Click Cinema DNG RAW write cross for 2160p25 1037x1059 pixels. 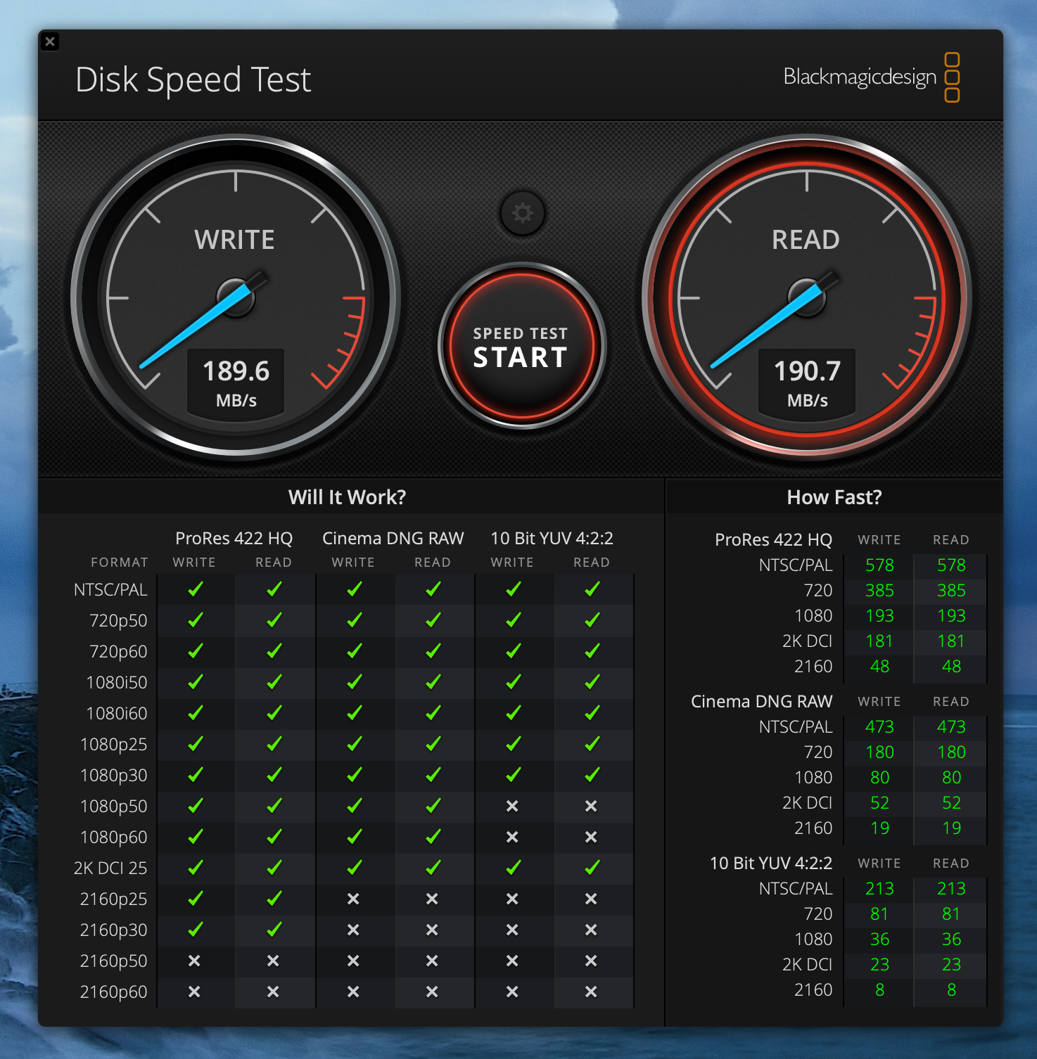pos(353,899)
